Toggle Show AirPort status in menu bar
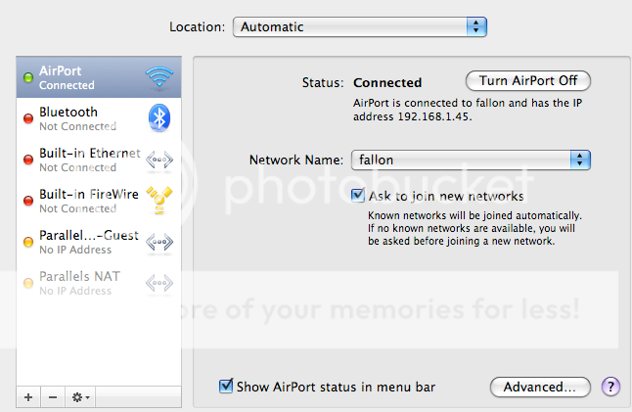Viewport: 632px width, 412px height. click(x=226, y=386)
